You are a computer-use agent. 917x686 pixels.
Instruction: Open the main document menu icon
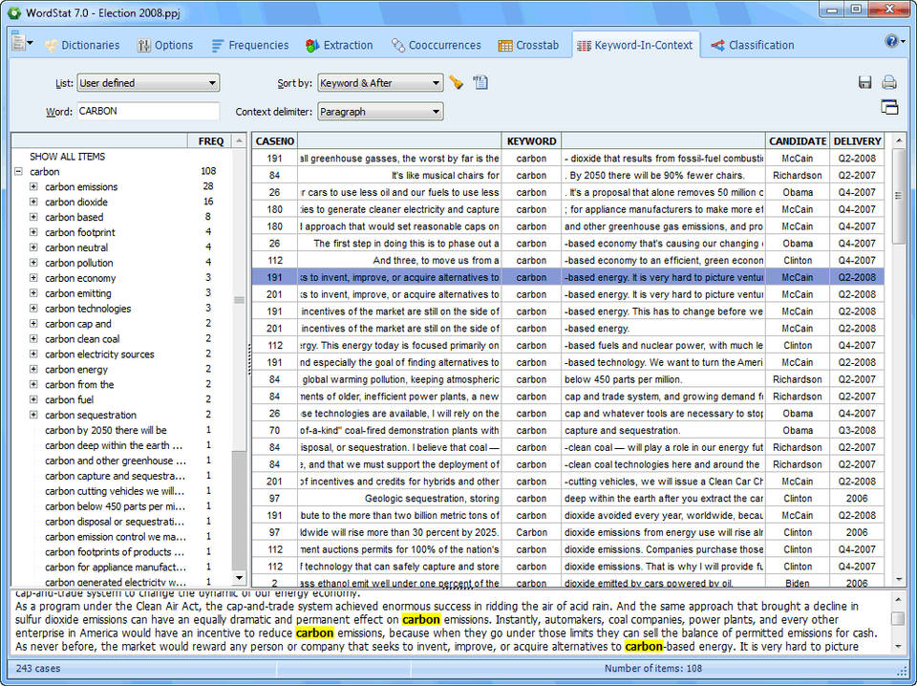click(x=21, y=42)
